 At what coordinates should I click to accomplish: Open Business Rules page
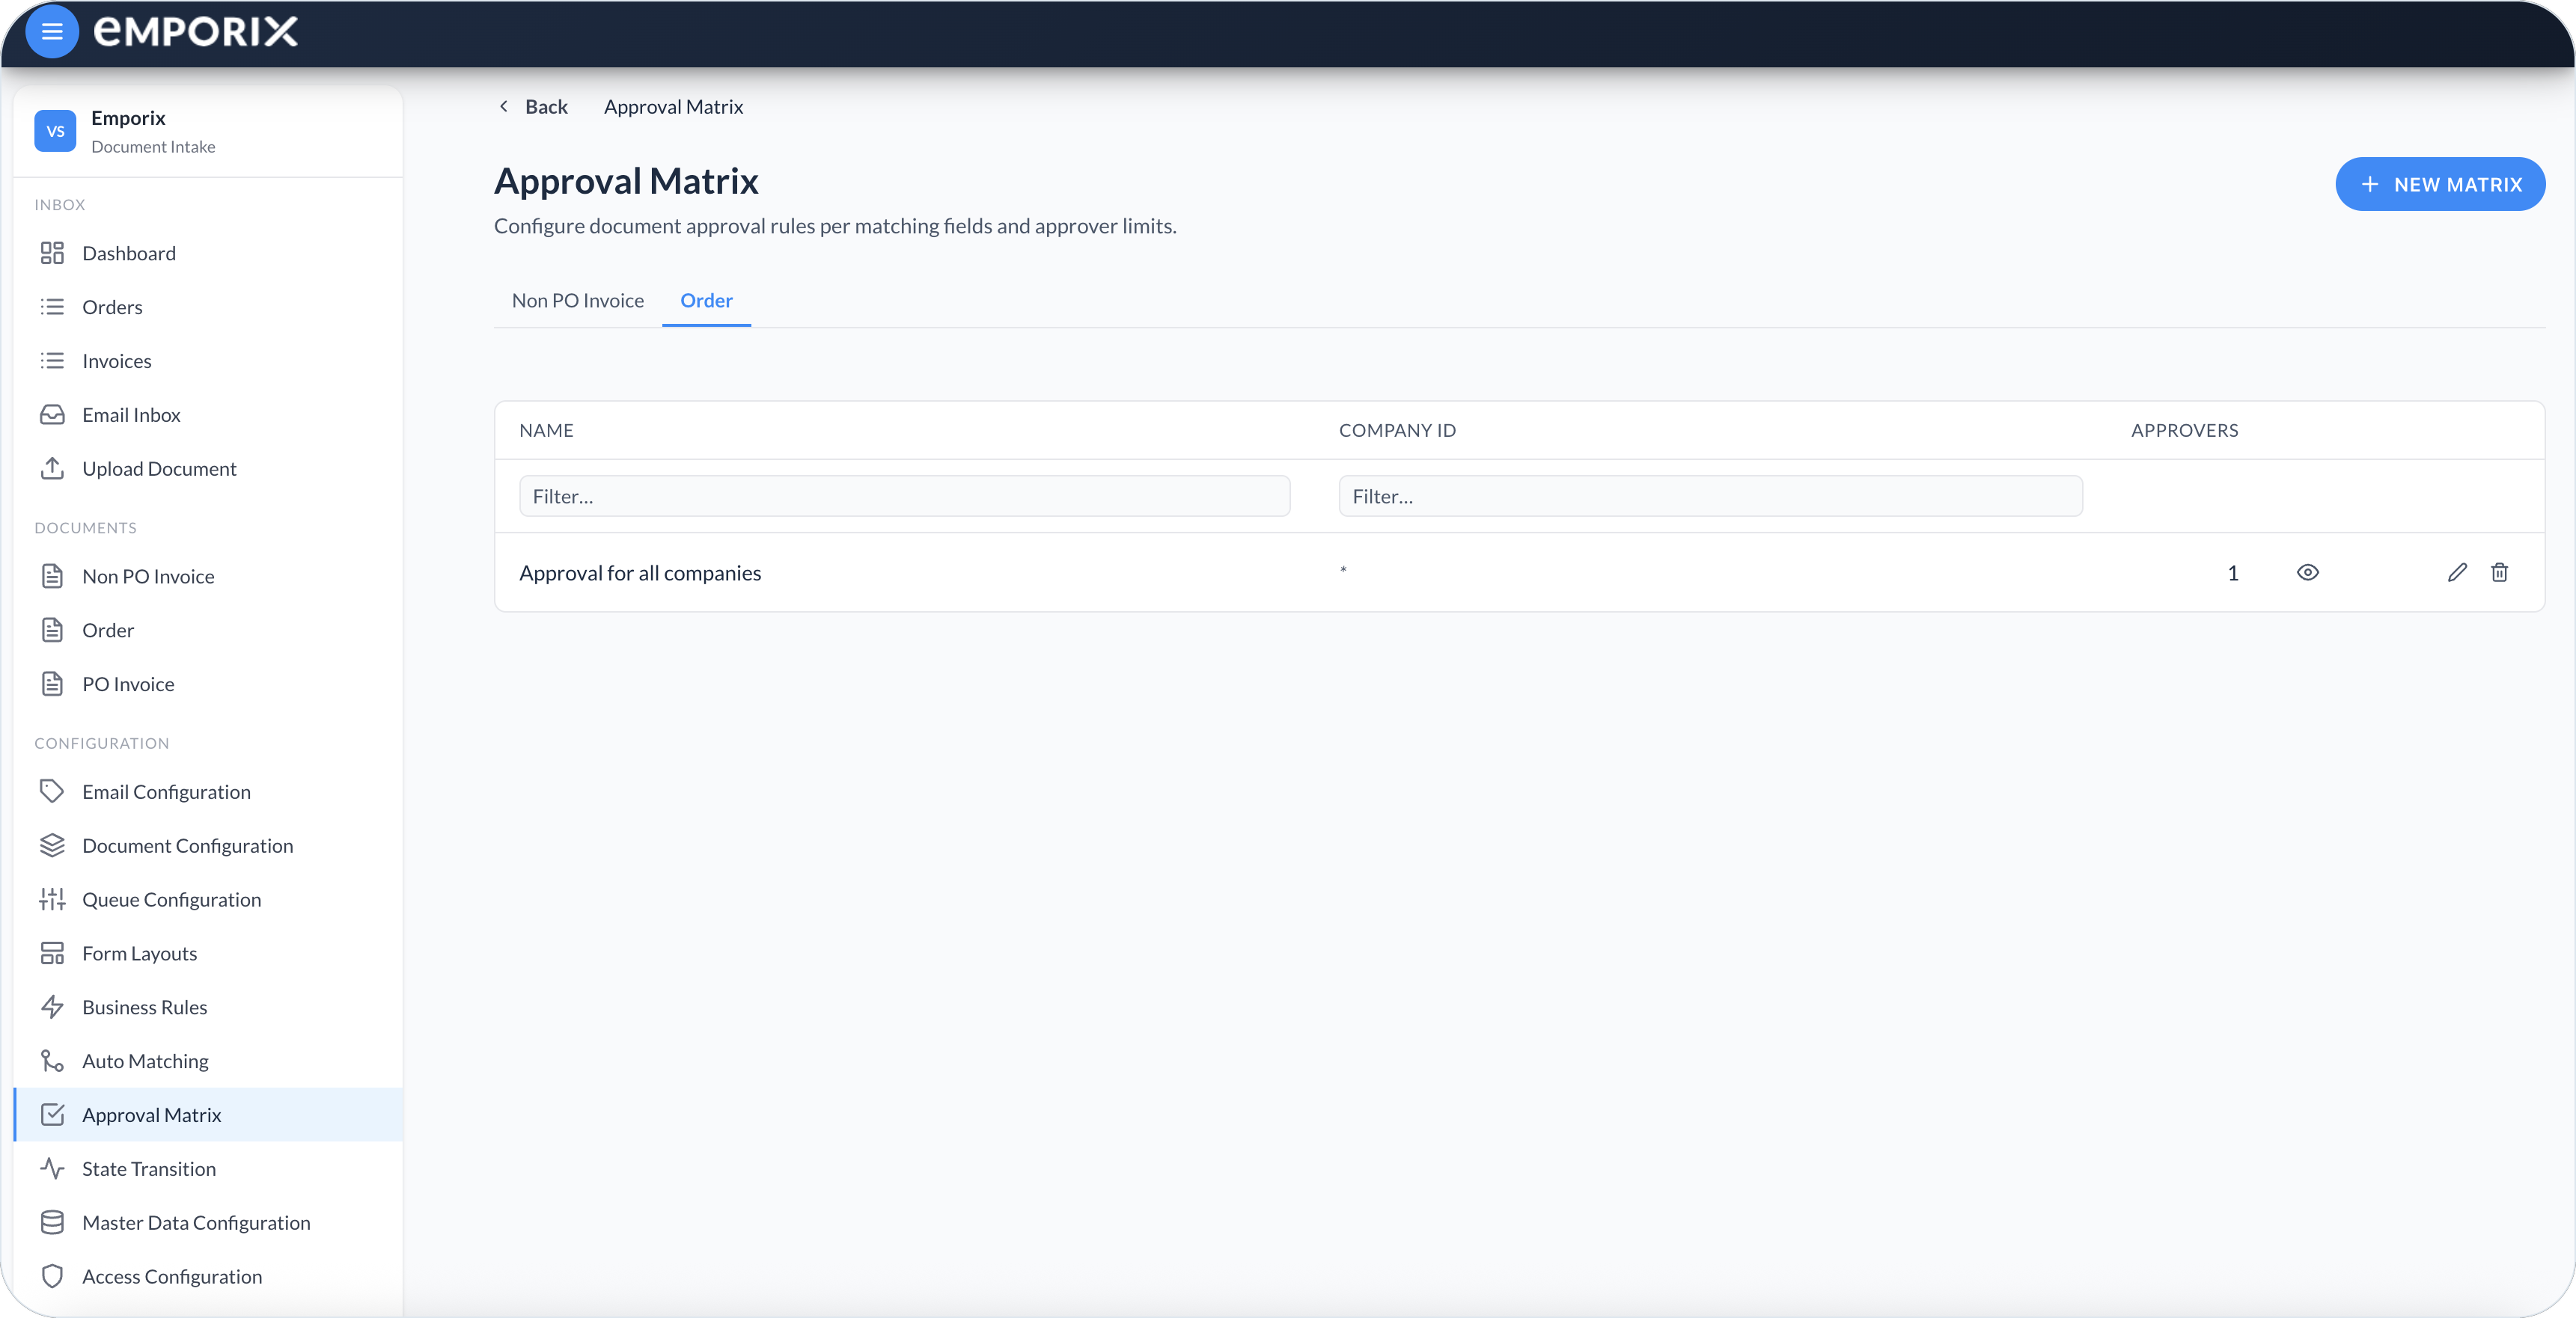tap(208, 1008)
